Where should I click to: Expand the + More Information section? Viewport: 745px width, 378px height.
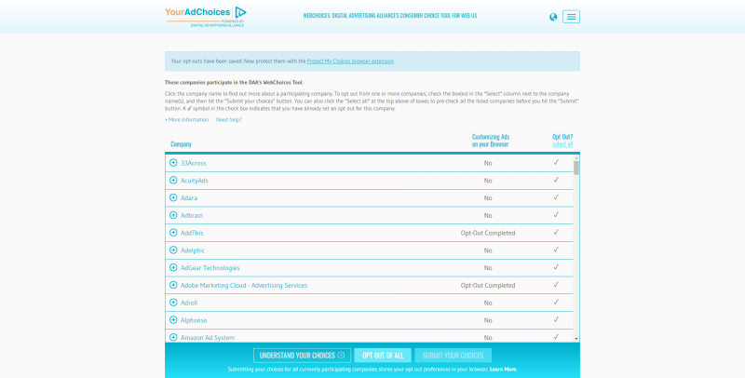(187, 120)
